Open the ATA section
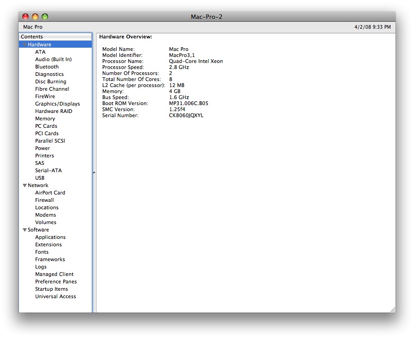Viewport: 414px width, 338px height. pos(40,52)
